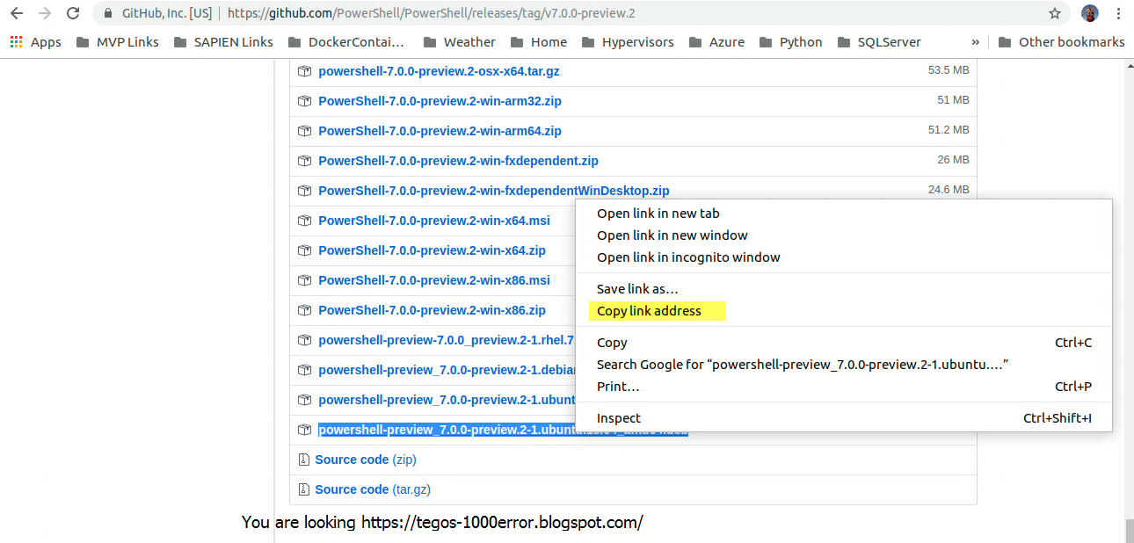Screen dimensions: 1134x543
Task: Expand hidden bookmarks with the » chevron
Action: [975, 42]
